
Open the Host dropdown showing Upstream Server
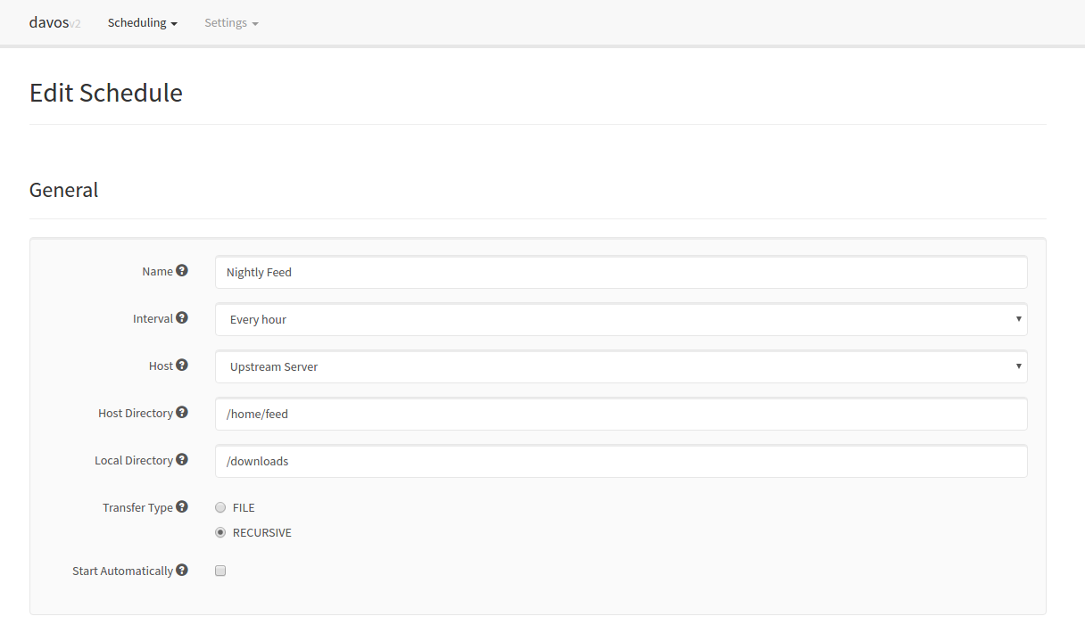621,366
